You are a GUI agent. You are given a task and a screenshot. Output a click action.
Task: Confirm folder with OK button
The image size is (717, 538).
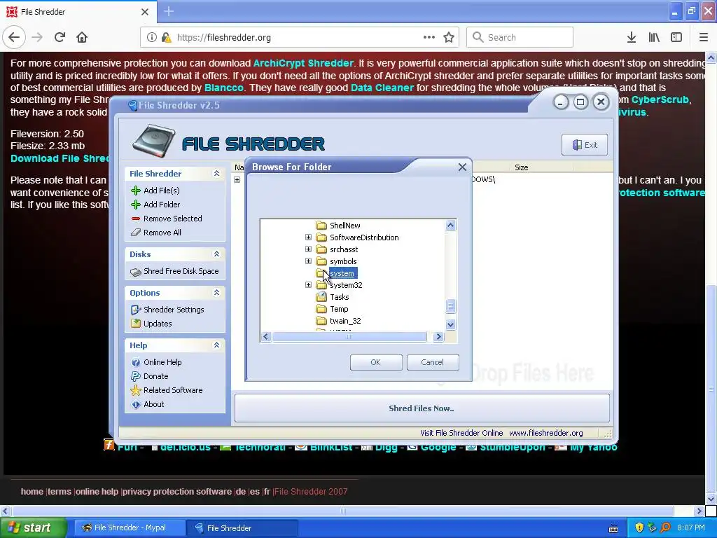tap(376, 362)
